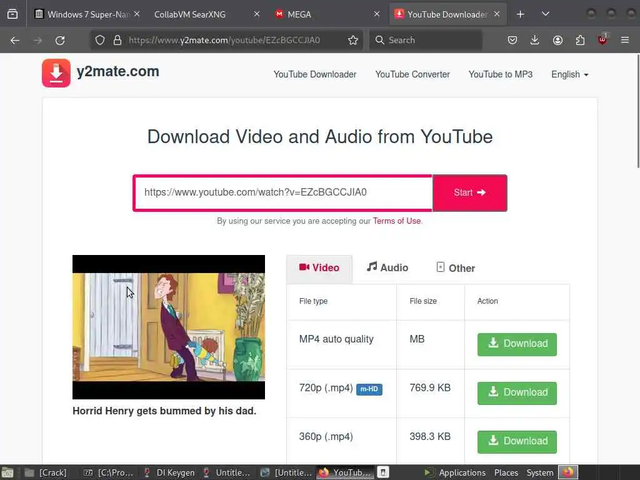
Task: Open the Extensions puzzle icon
Action: [x=580, y=40]
